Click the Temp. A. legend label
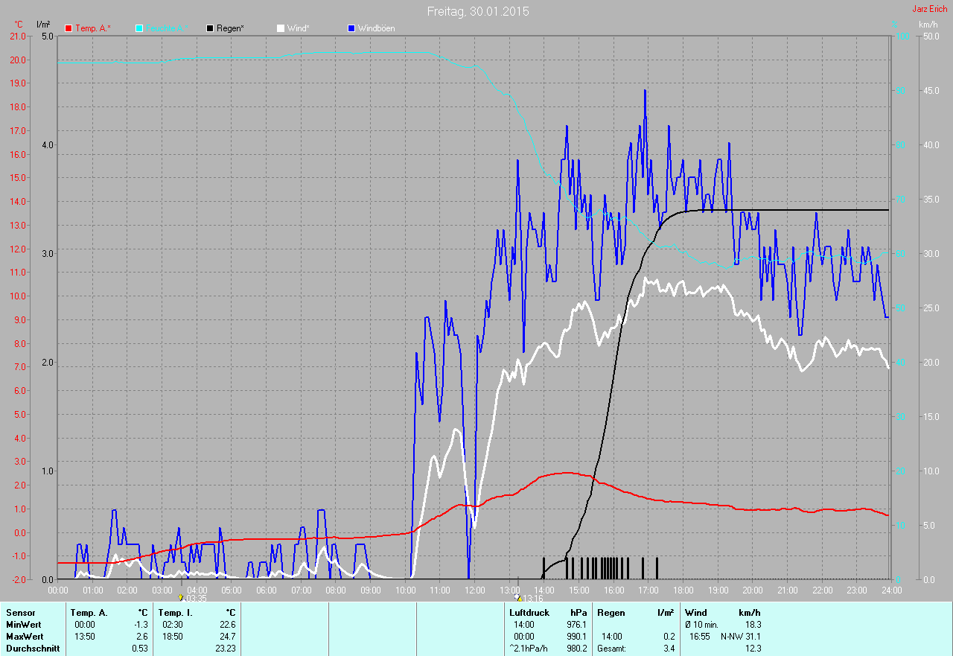Screen dimensions: 953x656 tap(92, 28)
